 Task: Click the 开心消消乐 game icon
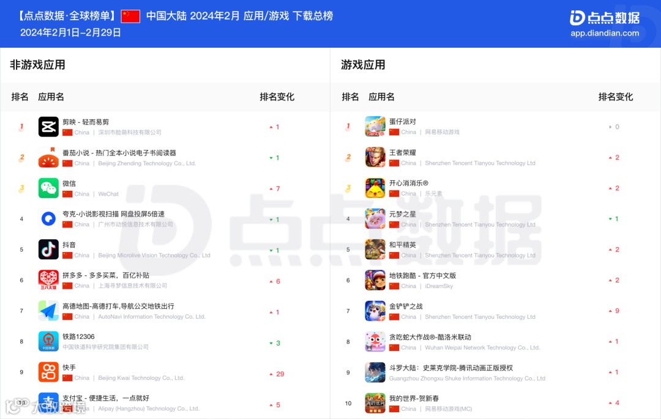pyautogui.click(x=375, y=188)
